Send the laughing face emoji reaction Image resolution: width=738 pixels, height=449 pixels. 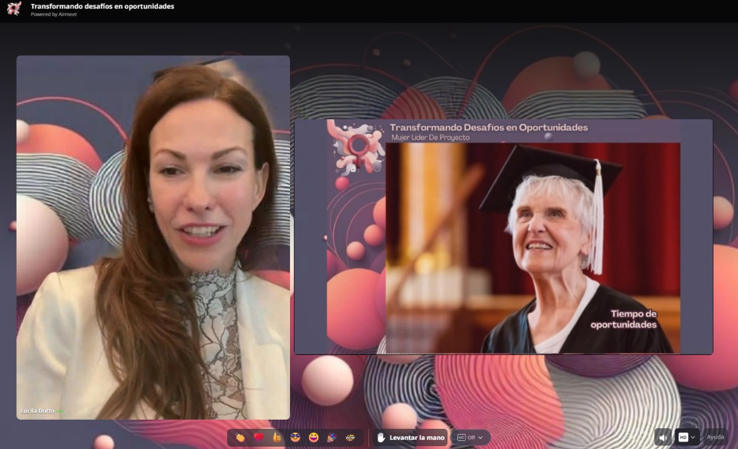(314, 437)
